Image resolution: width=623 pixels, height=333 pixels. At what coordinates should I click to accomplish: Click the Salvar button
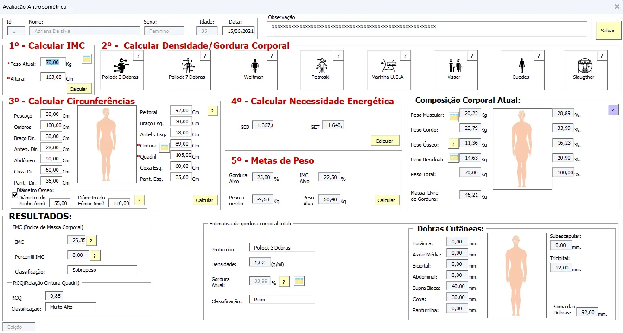pyautogui.click(x=608, y=31)
